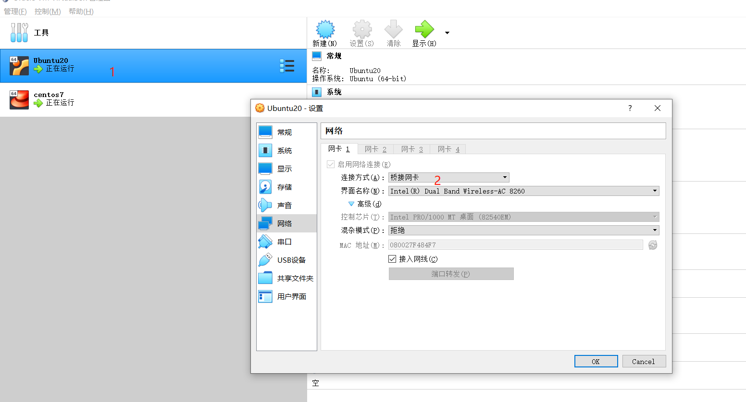Open the Help (帮助) menu

pos(81,11)
